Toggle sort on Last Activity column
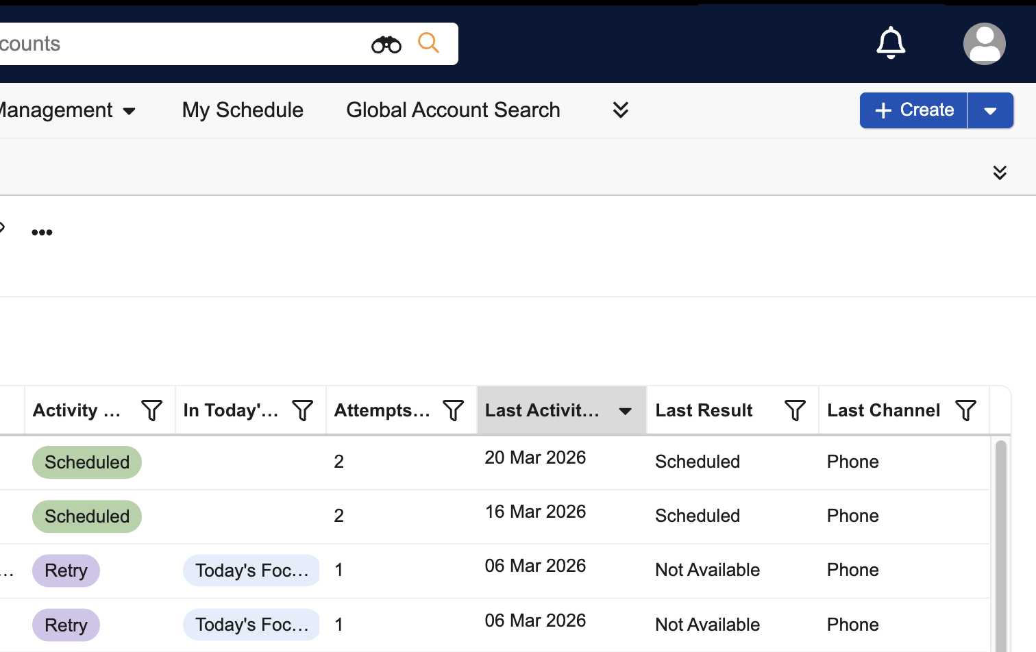Screen dimensions: 1036x652 (x=625, y=411)
